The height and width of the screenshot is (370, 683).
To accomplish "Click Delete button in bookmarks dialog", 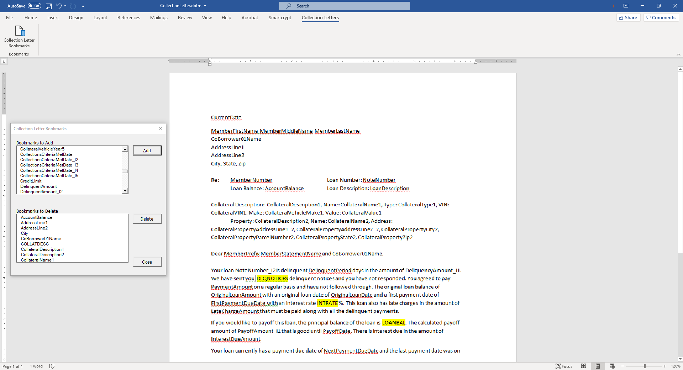I will pyautogui.click(x=147, y=219).
